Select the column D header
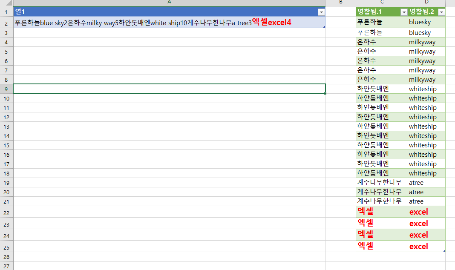This screenshot has height=270, width=455. coord(426,3)
